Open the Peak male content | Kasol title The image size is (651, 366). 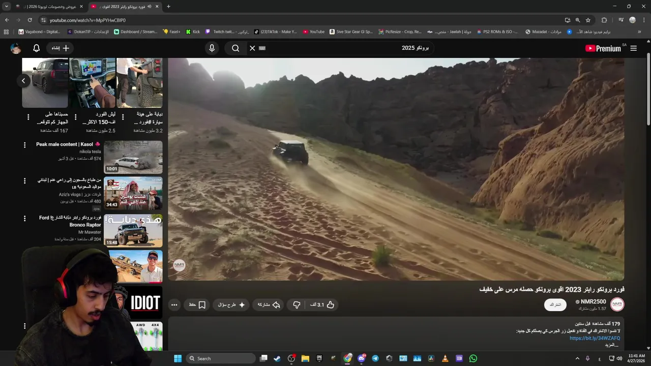(x=68, y=144)
